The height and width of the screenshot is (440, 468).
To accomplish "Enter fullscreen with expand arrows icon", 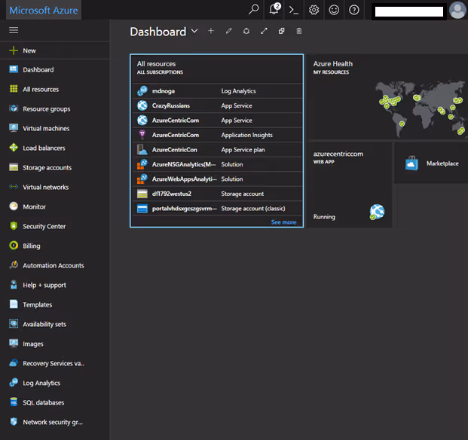I will (264, 31).
